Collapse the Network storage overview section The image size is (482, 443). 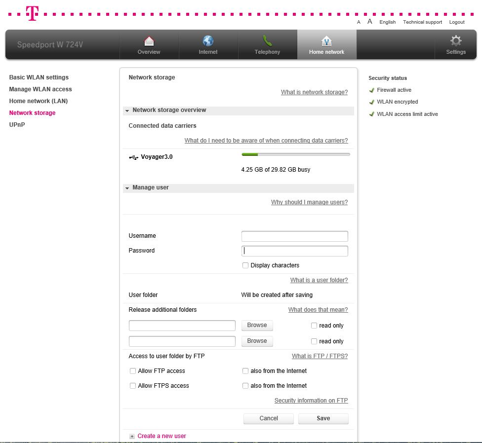click(238, 110)
